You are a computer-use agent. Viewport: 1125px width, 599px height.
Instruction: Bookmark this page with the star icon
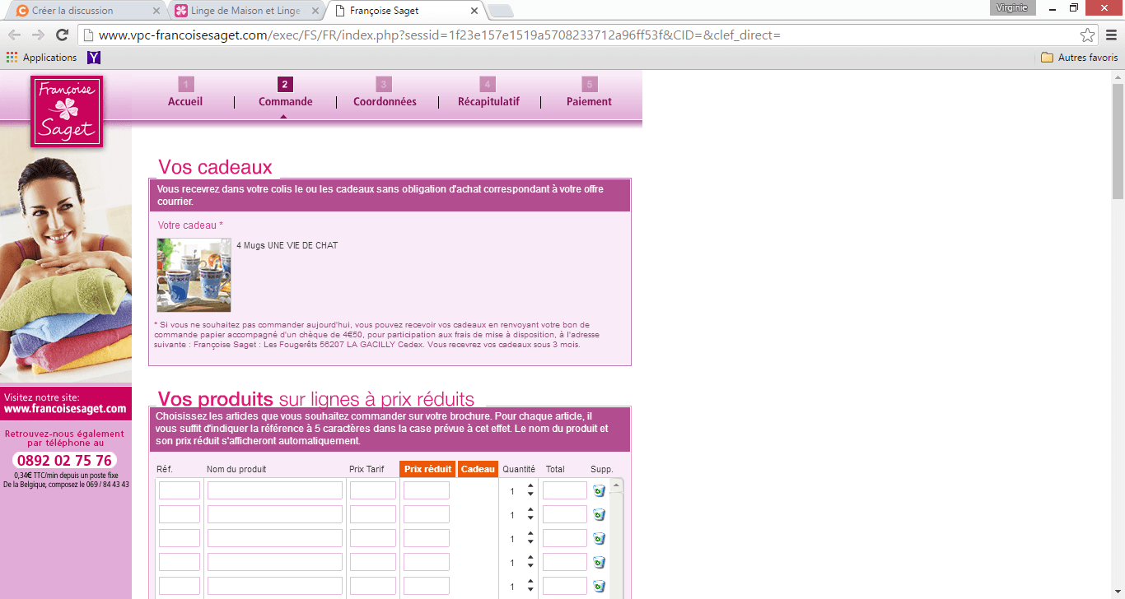[x=1087, y=35]
